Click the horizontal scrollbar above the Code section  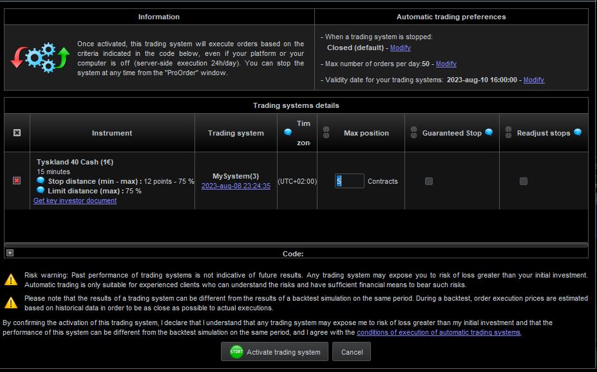coord(296,245)
